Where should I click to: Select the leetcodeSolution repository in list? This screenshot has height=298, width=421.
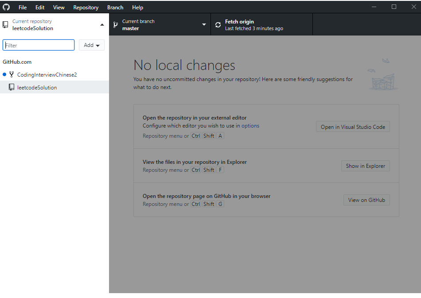tap(55, 87)
